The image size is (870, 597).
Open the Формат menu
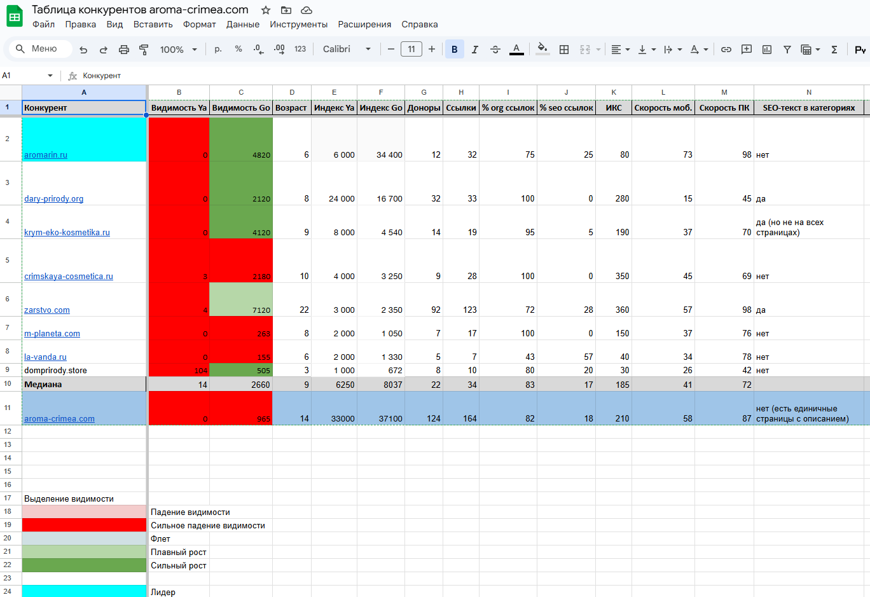pos(200,24)
